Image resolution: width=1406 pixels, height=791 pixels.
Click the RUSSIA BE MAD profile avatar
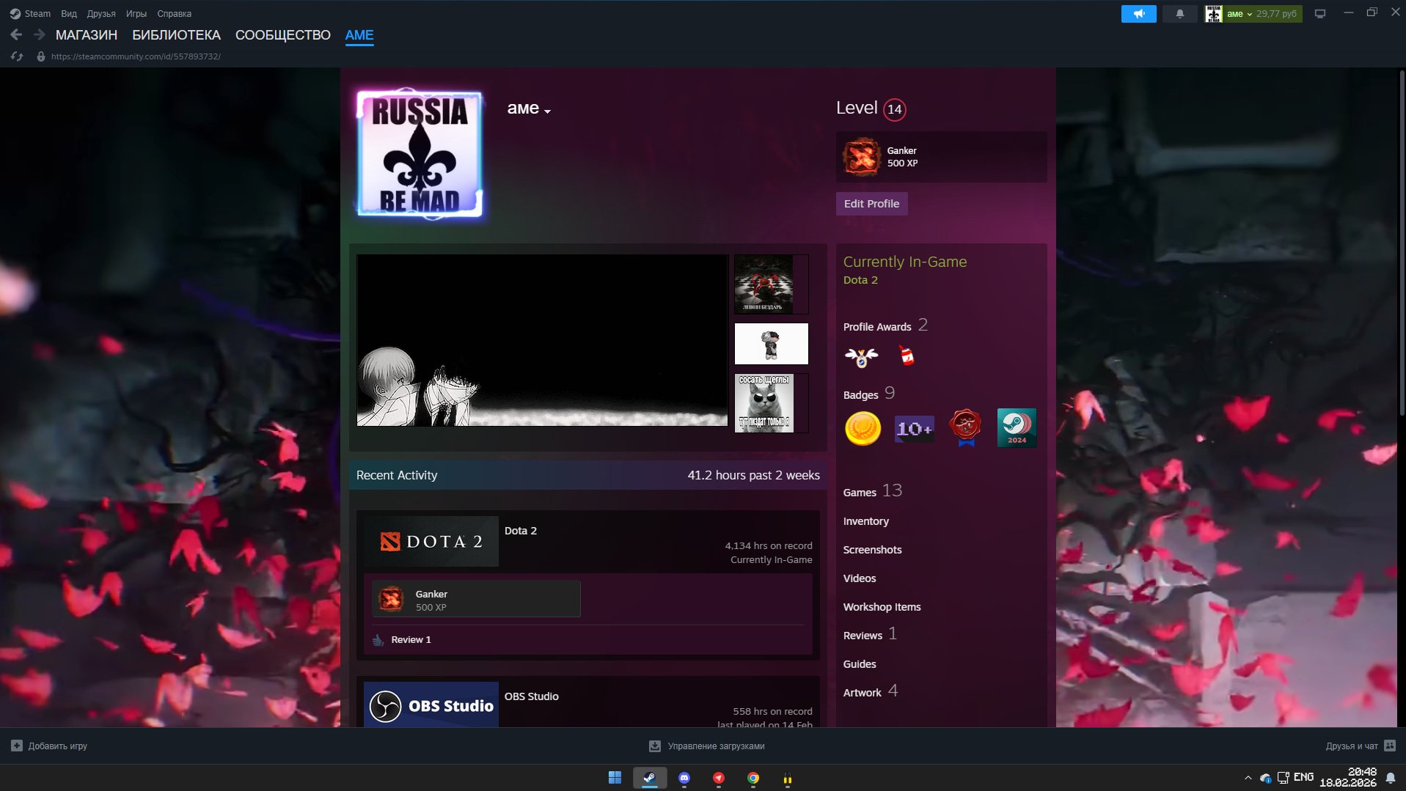420,154
